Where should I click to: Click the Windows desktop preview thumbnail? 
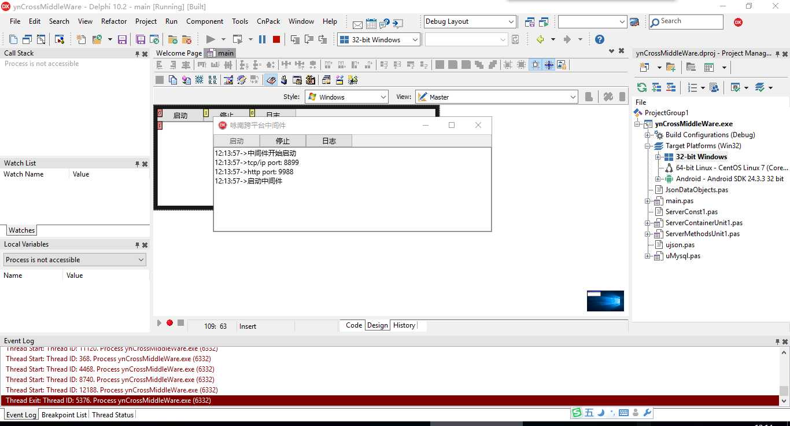[x=606, y=301]
